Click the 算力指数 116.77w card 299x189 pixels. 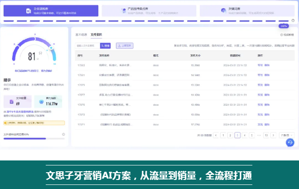tap(48, 102)
